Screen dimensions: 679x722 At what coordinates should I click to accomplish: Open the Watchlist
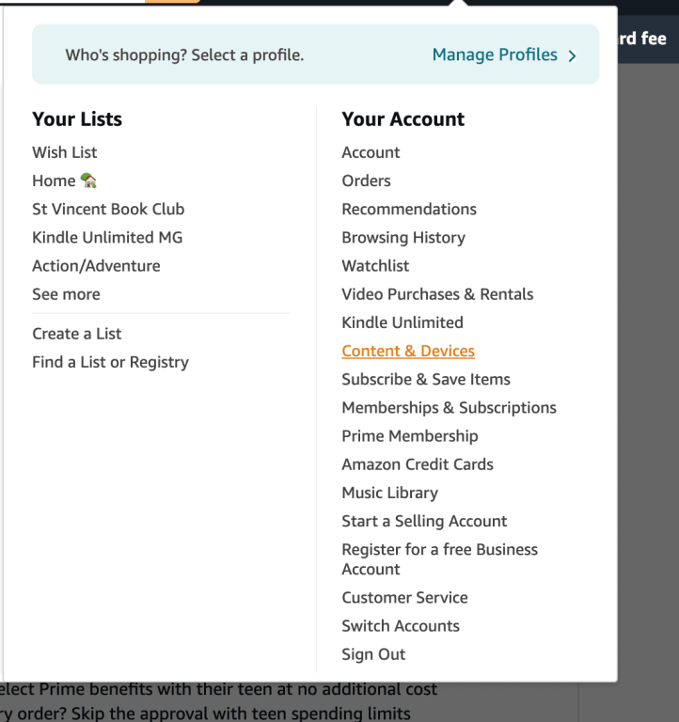[x=375, y=266]
